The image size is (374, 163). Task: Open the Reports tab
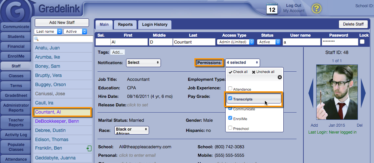pos(125,25)
